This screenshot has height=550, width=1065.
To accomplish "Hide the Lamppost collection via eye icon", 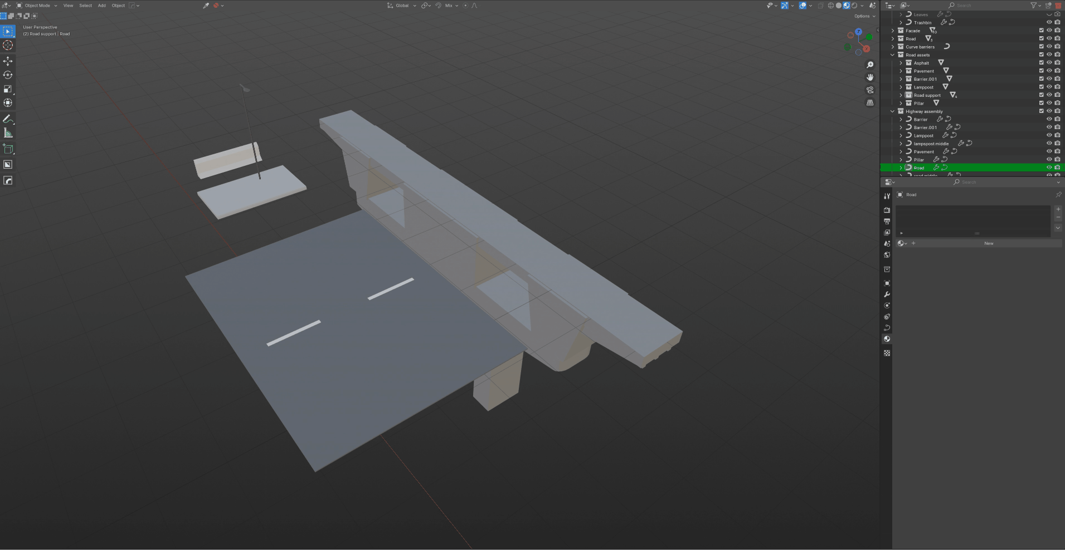I will (1049, 87).
